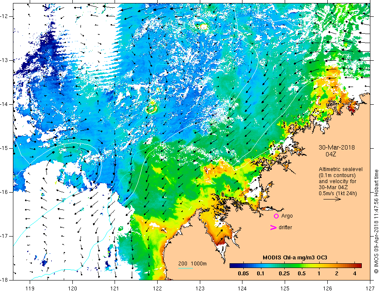Click 'Altimetric sealevel' caption text
The height and width of the screenshot is (293, 379).
341,169
